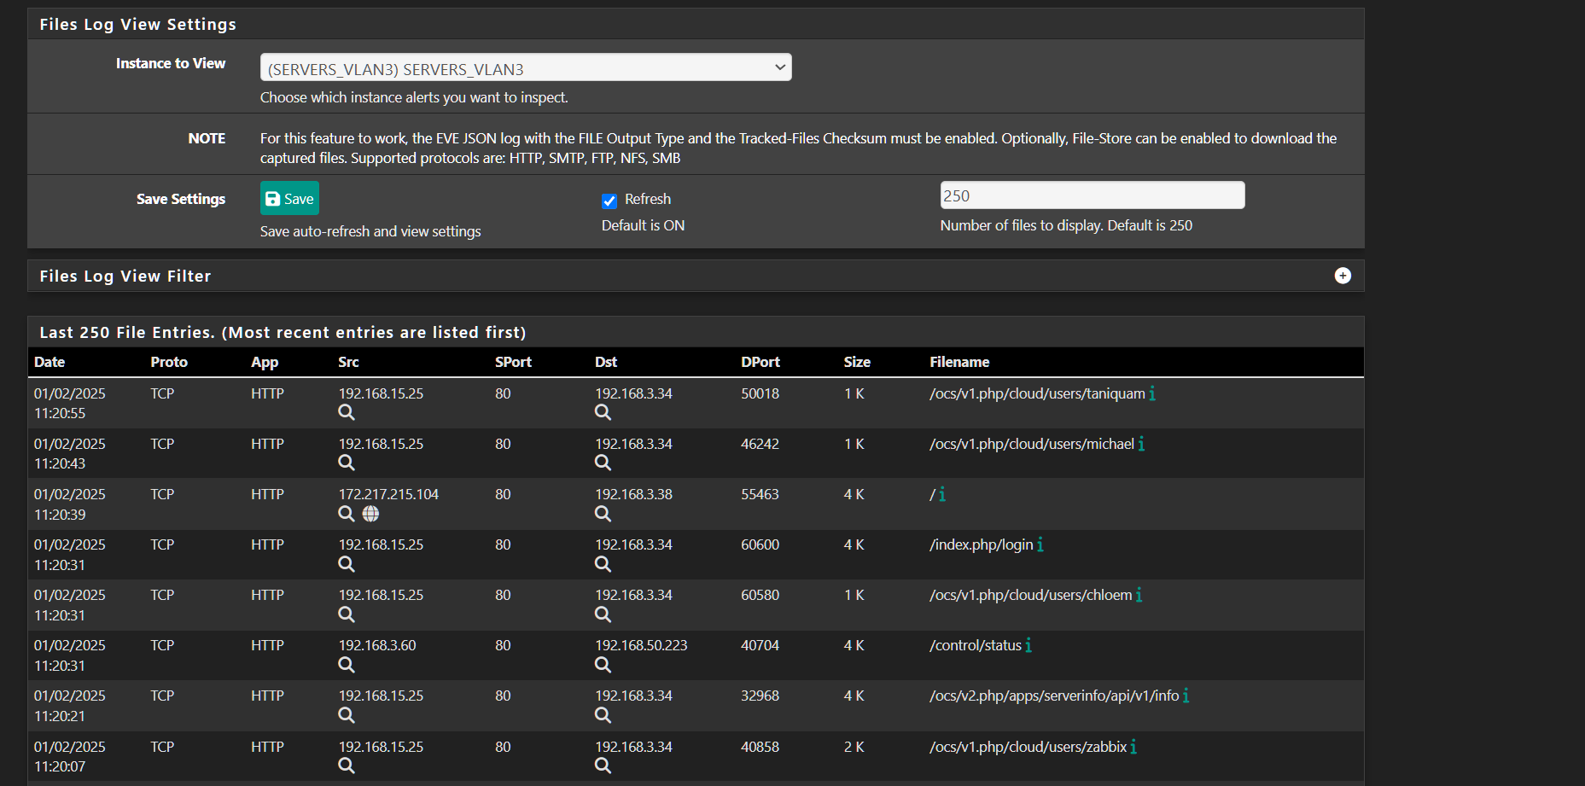
Task: Click filename /ocs/v2.php/apps/serverinfo/api/v1/info
Action: [1054, 696]
